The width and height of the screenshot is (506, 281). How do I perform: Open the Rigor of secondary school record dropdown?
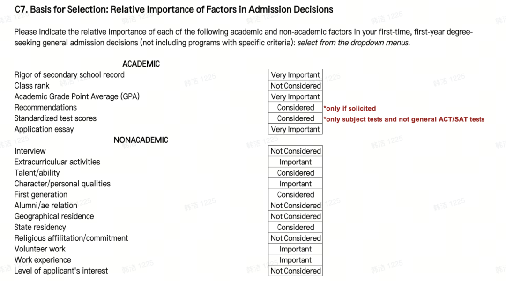[x=295, y=75]
